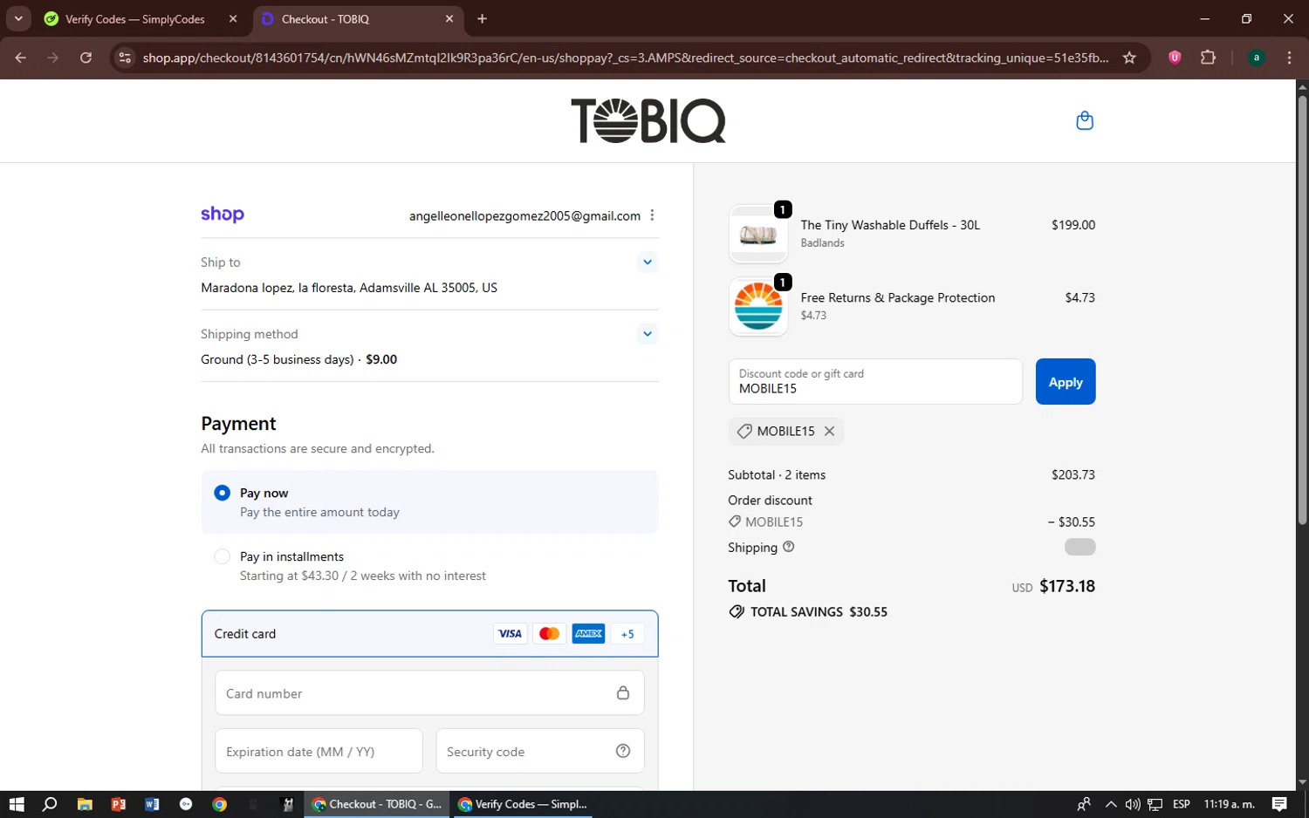Expand the Ship to section
The image size is (1309, 818).
coord(647,262)
